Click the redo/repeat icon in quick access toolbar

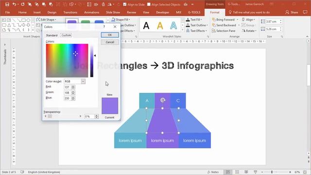coord(23,4)
